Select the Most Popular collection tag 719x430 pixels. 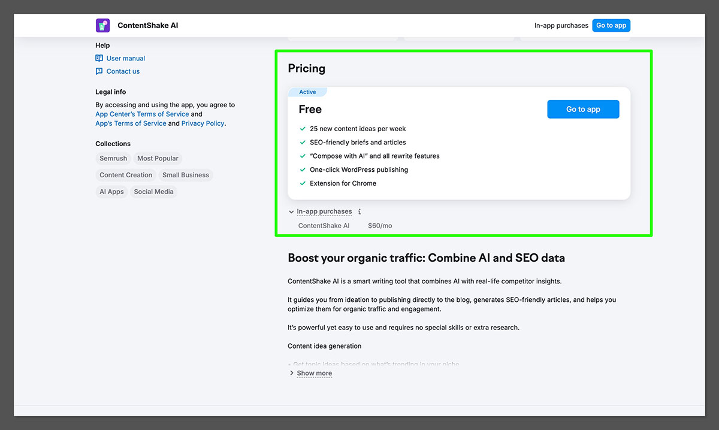click(158, 159)
